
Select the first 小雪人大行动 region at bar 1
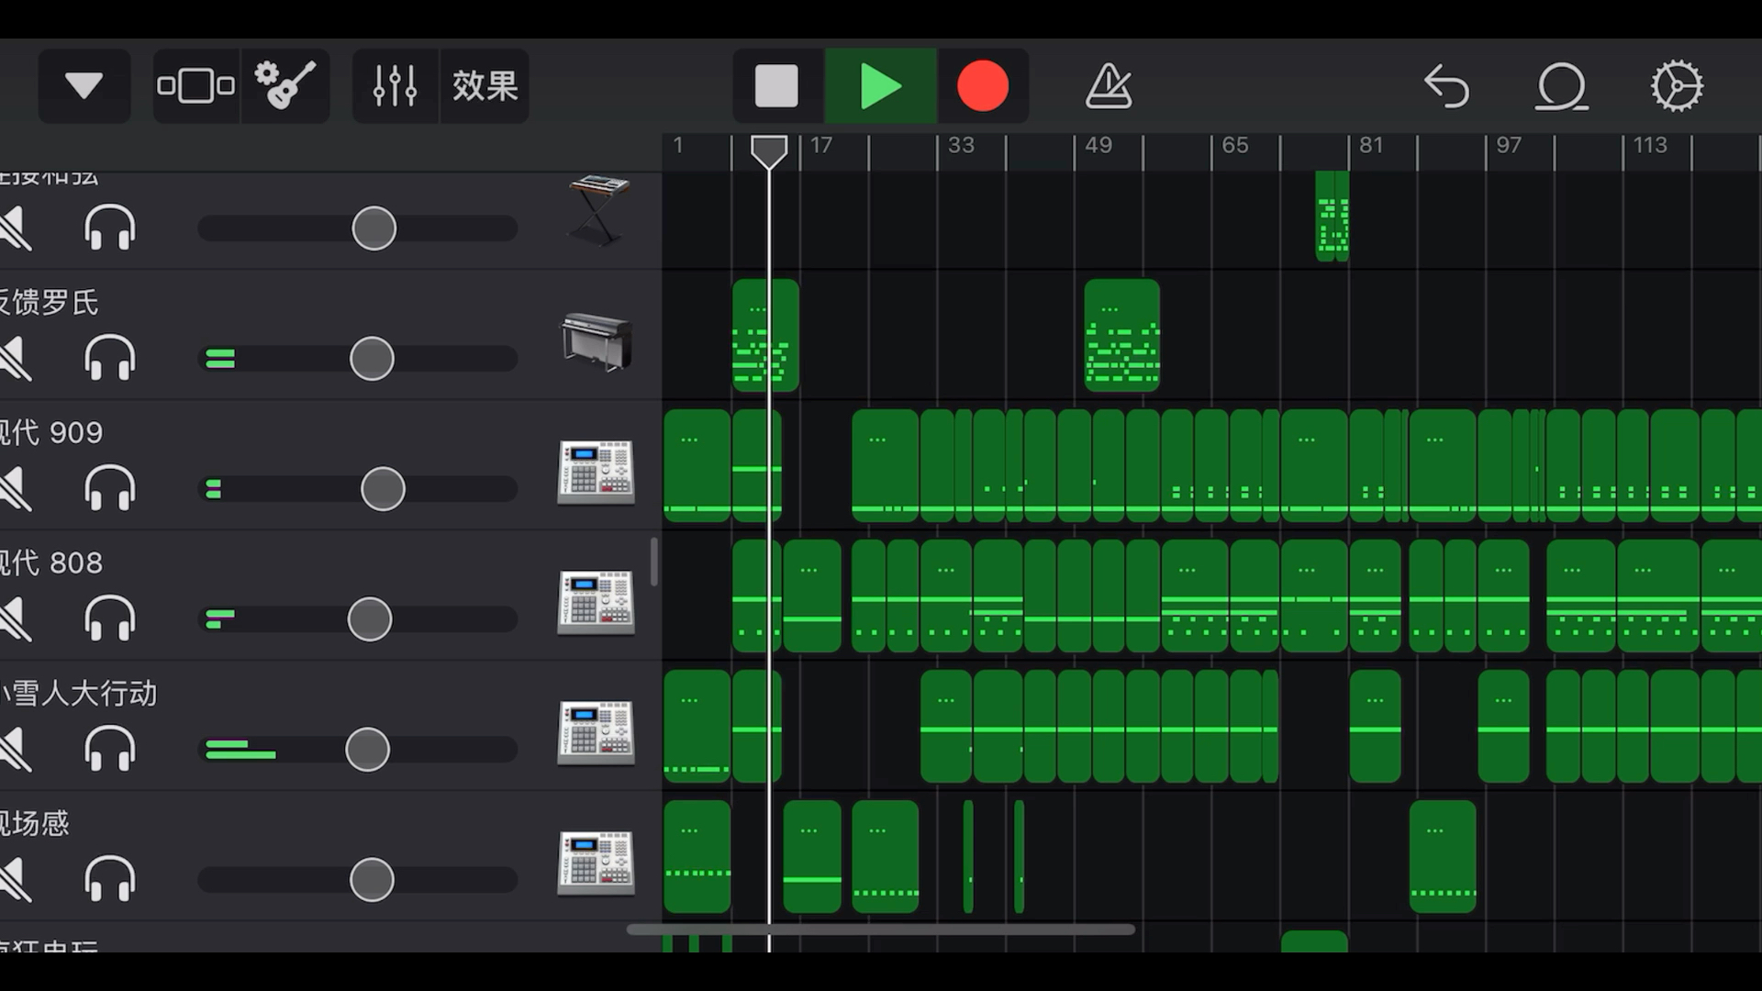tap(697, 727)
